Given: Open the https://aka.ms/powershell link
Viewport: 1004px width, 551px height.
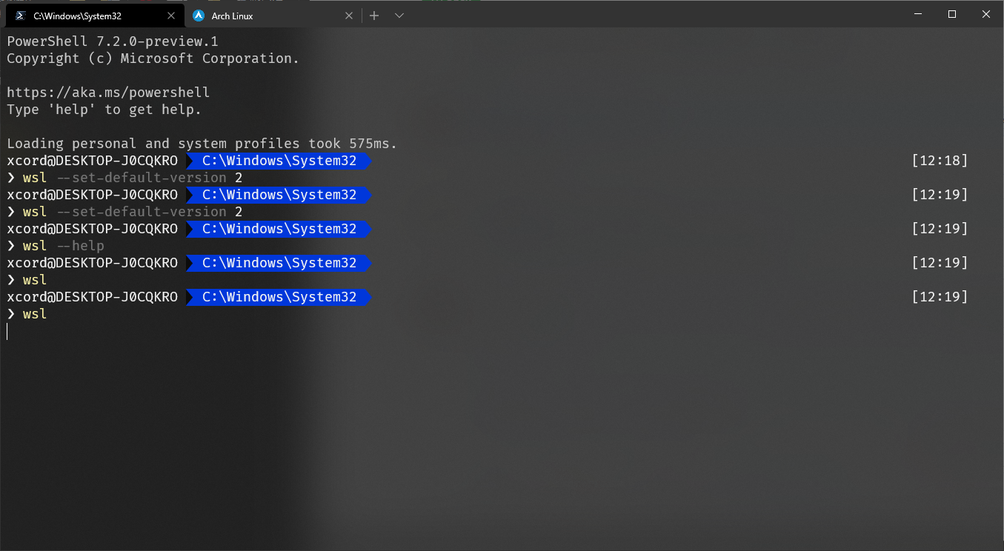Looking at the screenshot, I should [x=107, y=92].
